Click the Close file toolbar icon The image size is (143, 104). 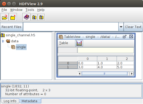point(13,17)
